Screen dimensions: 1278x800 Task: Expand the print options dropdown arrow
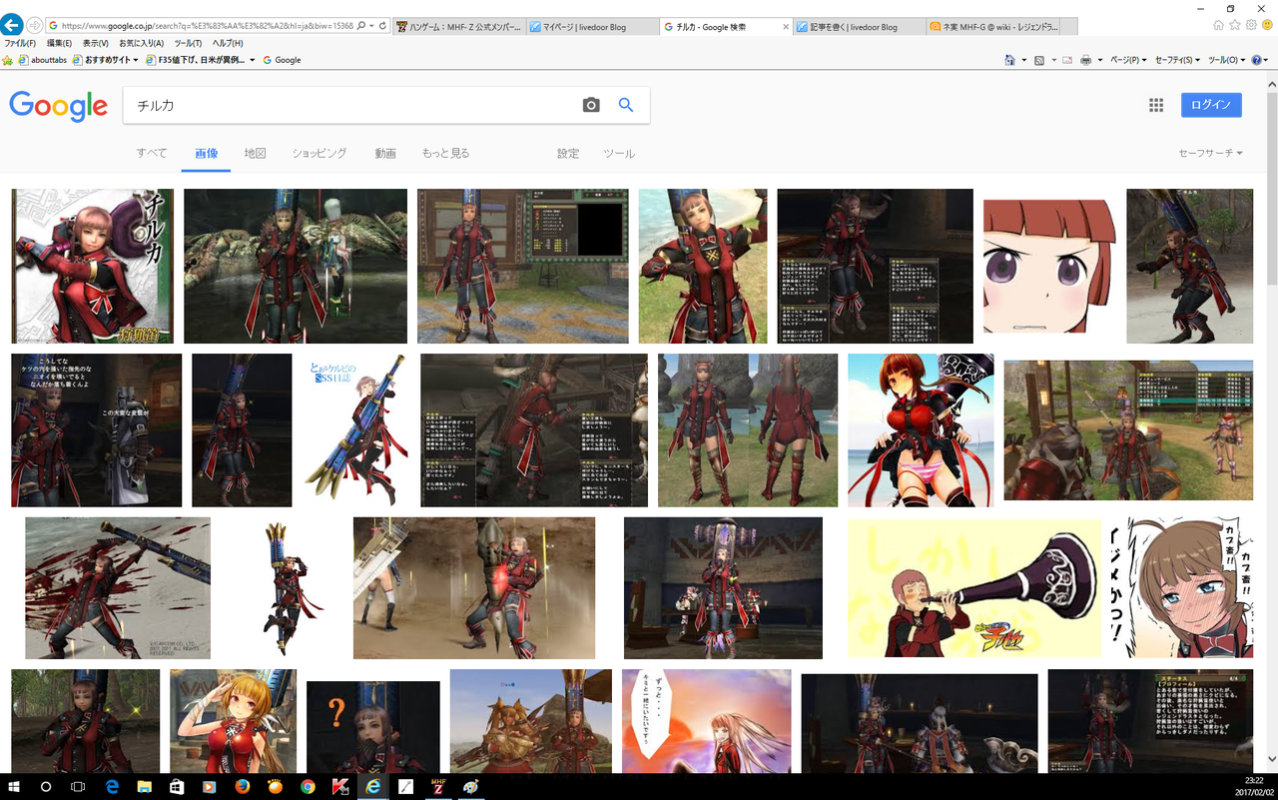click(x=1099, y=60)
